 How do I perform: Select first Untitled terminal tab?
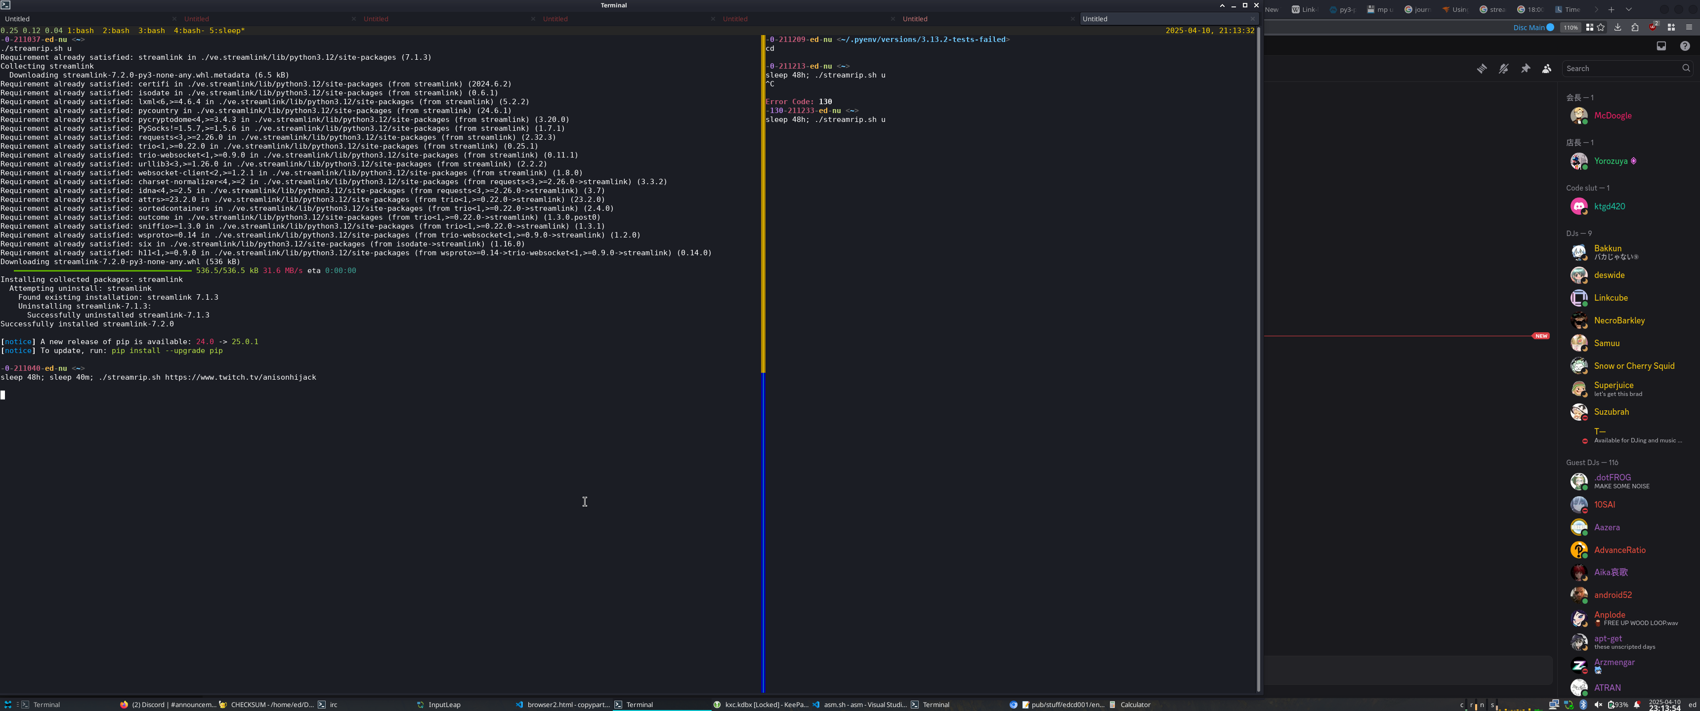(x=90, y=18)
